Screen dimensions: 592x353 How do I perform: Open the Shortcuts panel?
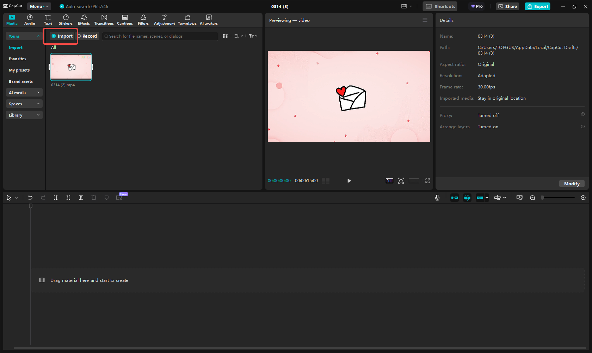pyautogui.click(x=440, y=6)
